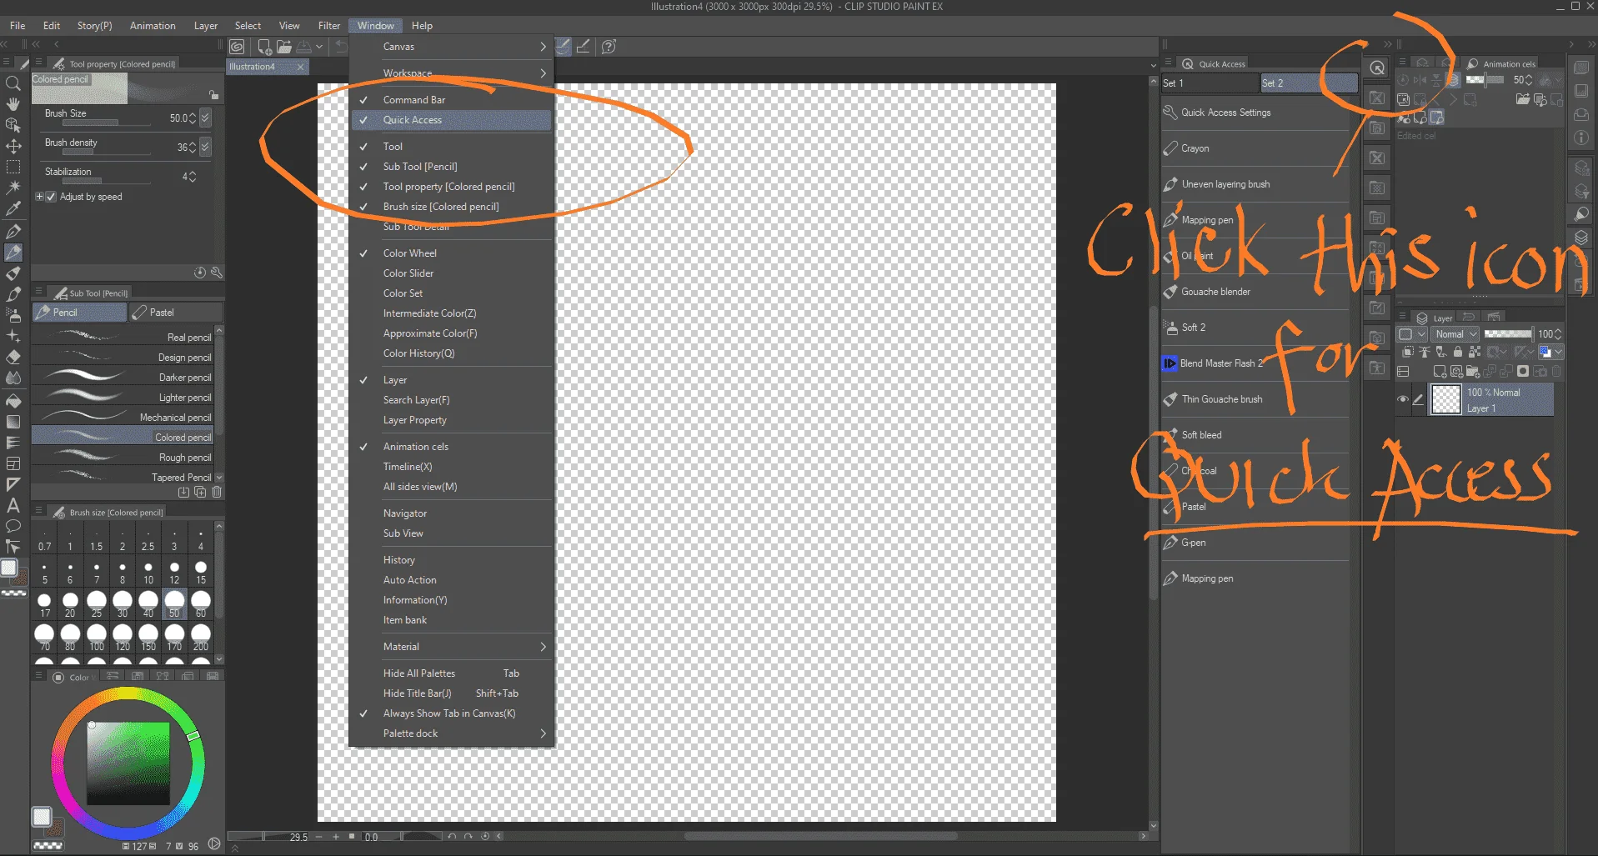This screenshot has height=856, width=1598.
Task: Click the New canvas toolbar icon
Action: pyautogui.click(x=264, y=47)
